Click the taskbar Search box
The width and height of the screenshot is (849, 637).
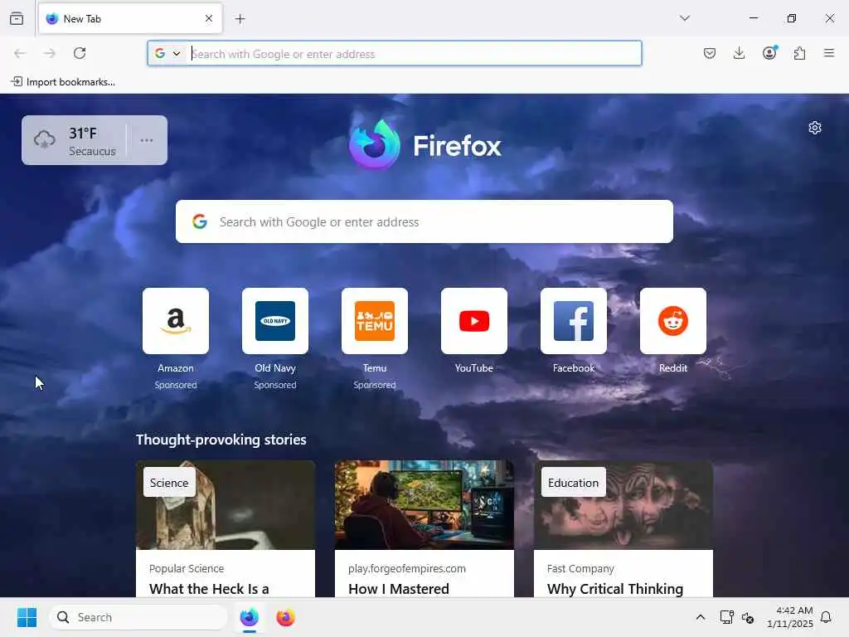138,617
